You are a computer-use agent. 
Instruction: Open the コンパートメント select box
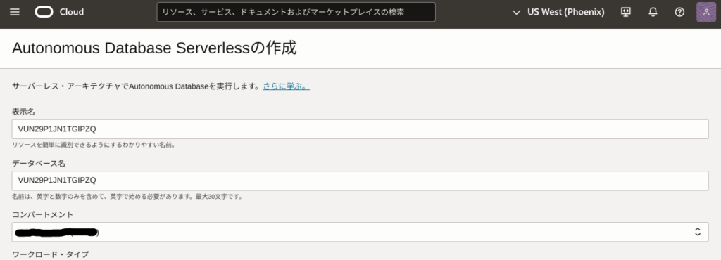click(x=360, y=232)
